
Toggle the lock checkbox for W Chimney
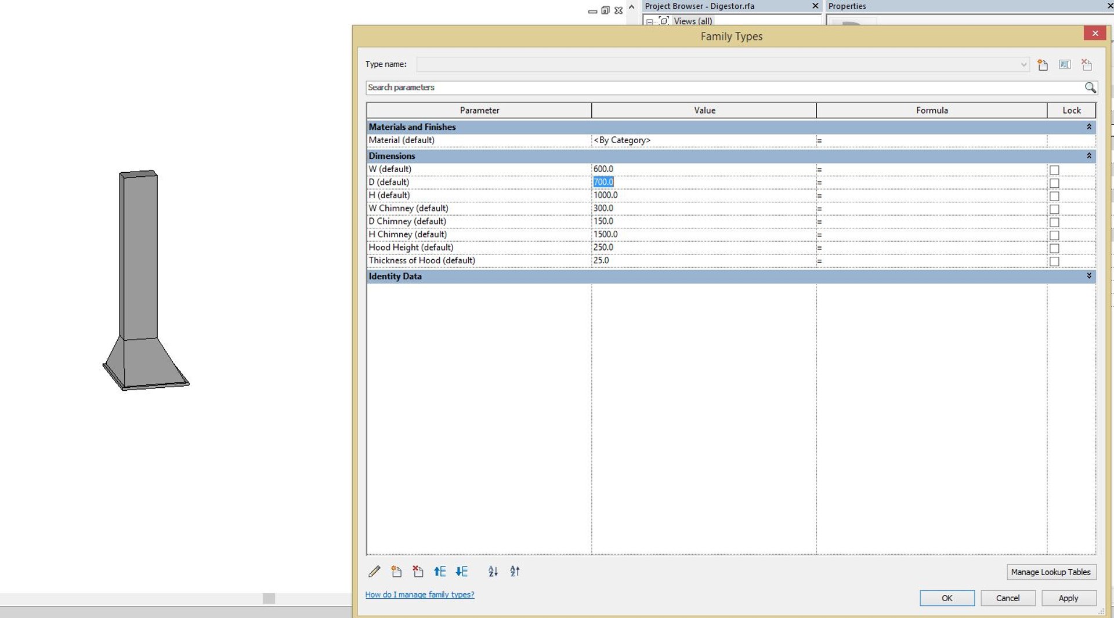coord(1054,209)
